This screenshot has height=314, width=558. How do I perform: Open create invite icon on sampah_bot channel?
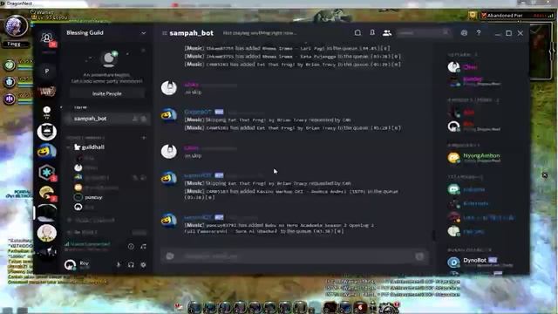pos(135,119)
